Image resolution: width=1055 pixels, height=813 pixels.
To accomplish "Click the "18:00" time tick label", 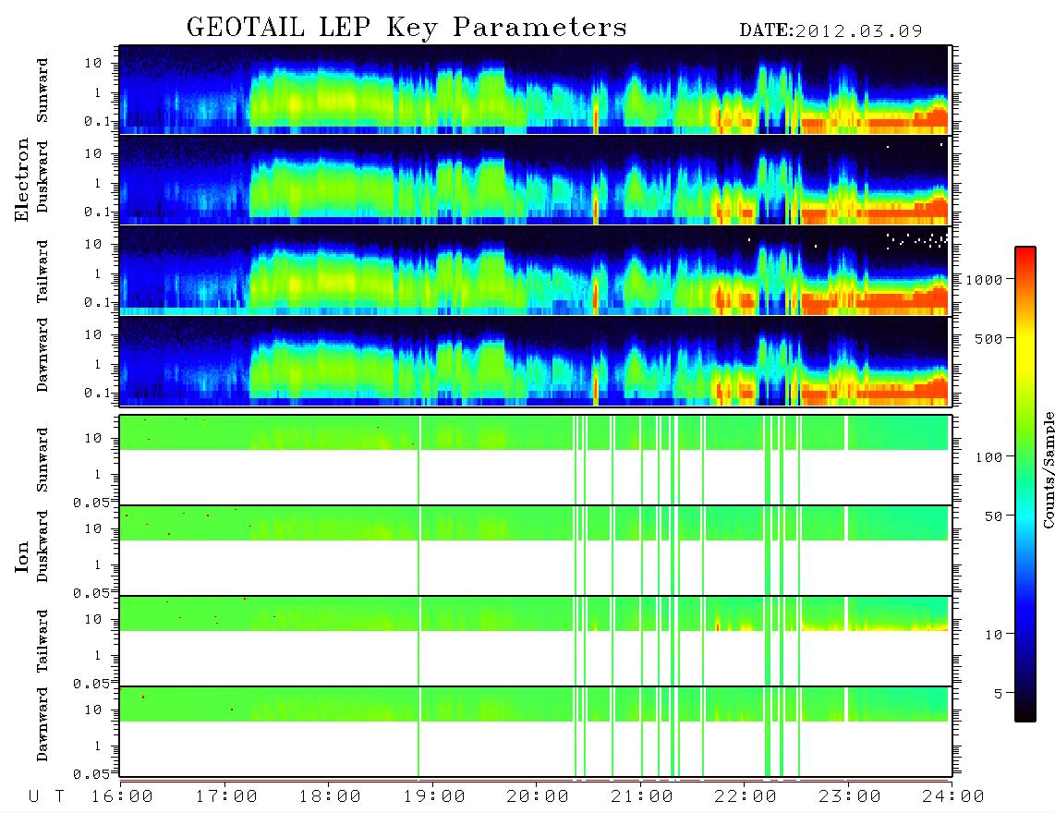I will tap(331, 797).
